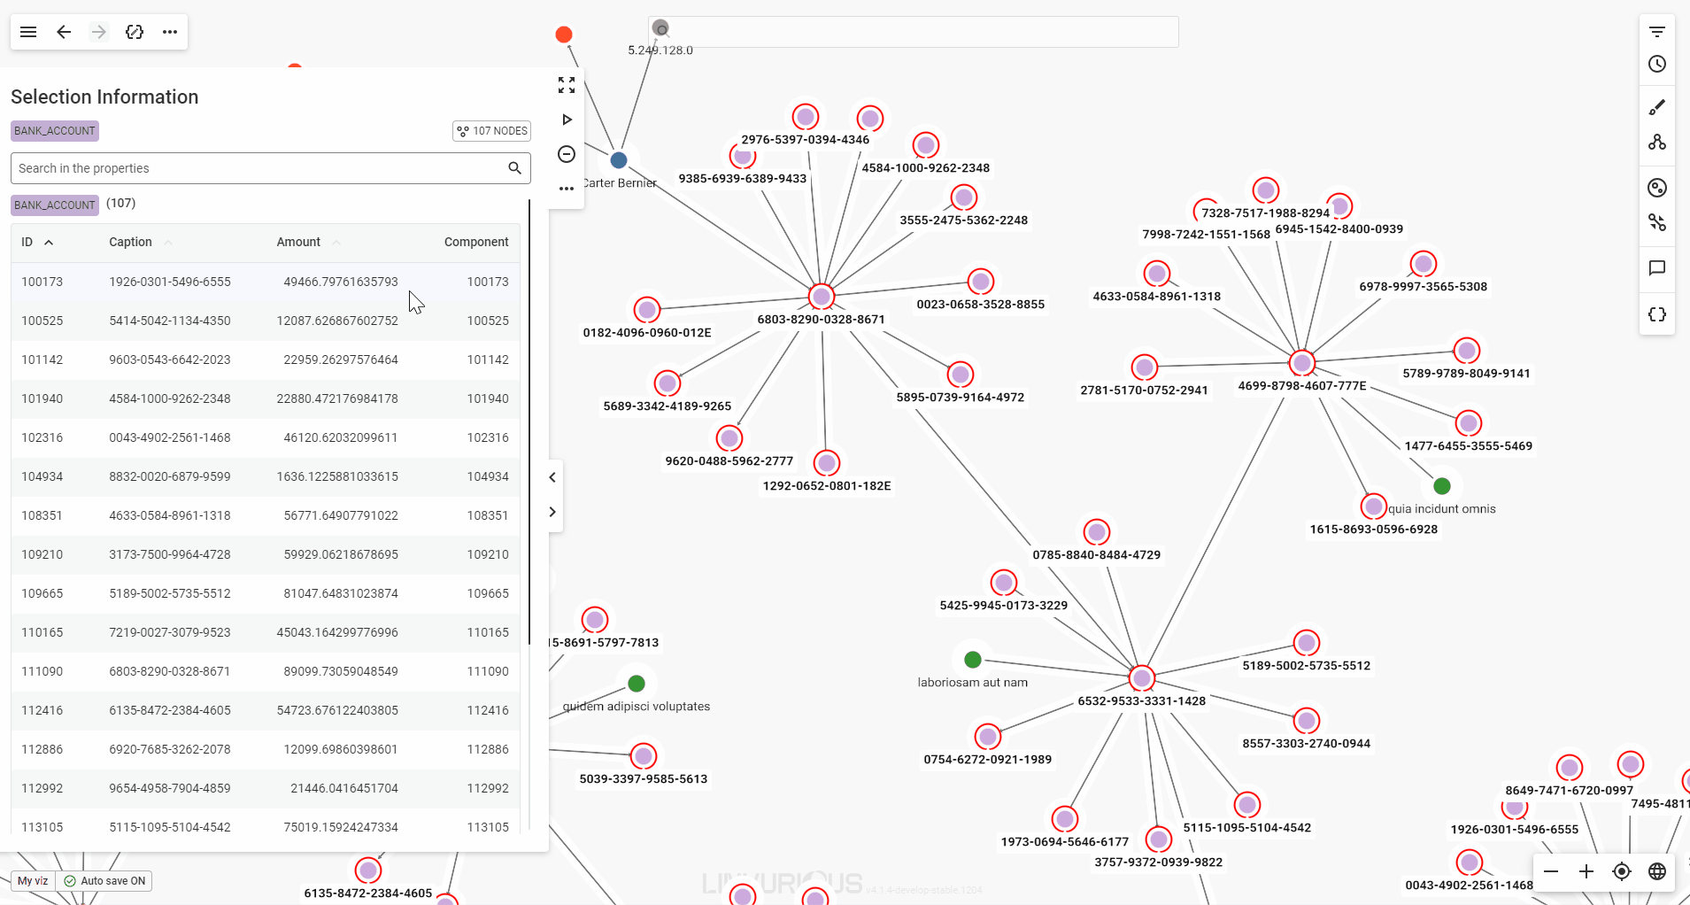The width and height of the screenshot is (1690, 905).
Task: Click the undo back arrow
Action: click(x=64, y=32)
